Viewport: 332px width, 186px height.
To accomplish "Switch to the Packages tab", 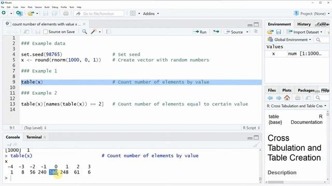I will (x=306, y=90).
